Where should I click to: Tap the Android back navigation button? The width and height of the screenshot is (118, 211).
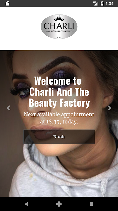click(26, 204)
